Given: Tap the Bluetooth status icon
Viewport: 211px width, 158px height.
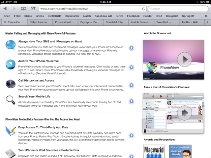Looking at the screenshot, I should click(x=197, y=2).
